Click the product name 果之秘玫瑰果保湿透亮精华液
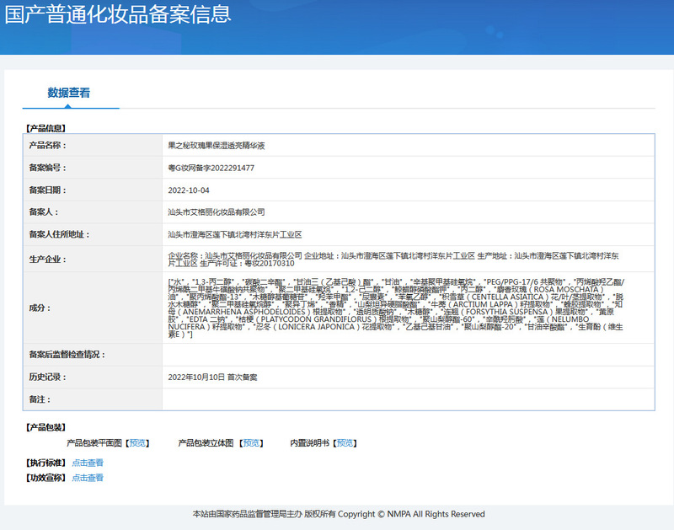 pos(217,146)
